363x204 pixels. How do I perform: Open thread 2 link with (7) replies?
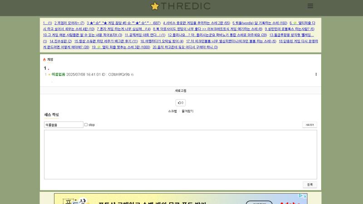click(69, 23)
